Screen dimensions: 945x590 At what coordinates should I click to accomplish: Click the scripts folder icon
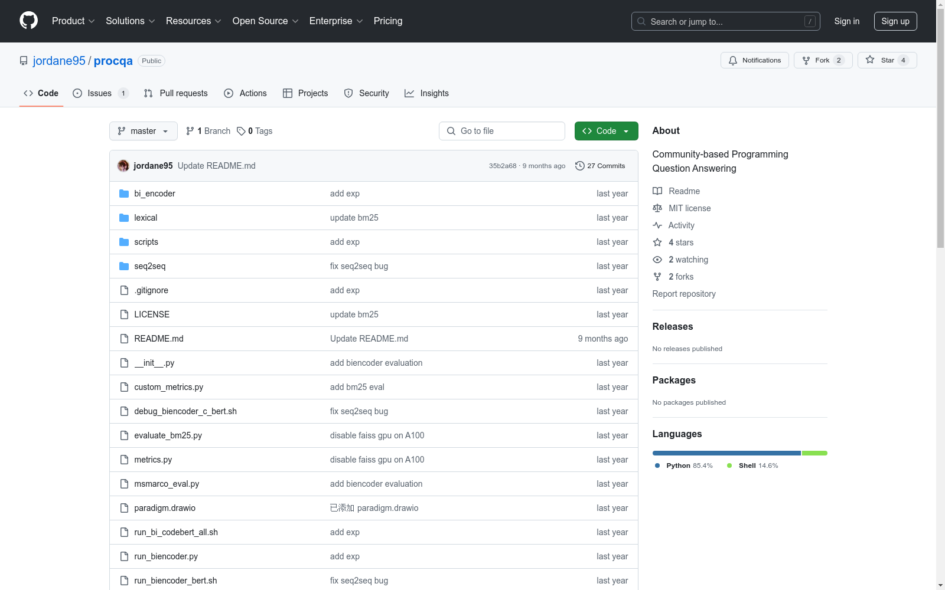124,242
